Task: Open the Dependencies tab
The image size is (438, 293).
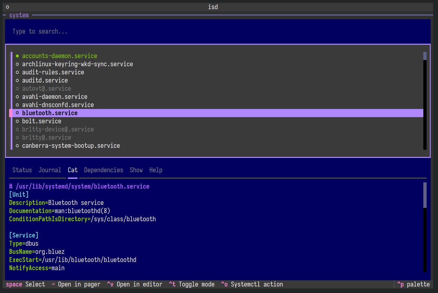Action: point(104,170)
